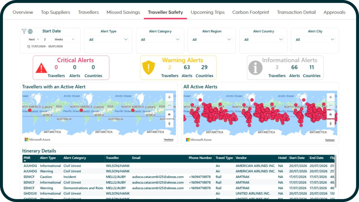Click the red Critical Alerts triangle icon

click(x=41, y=68)
